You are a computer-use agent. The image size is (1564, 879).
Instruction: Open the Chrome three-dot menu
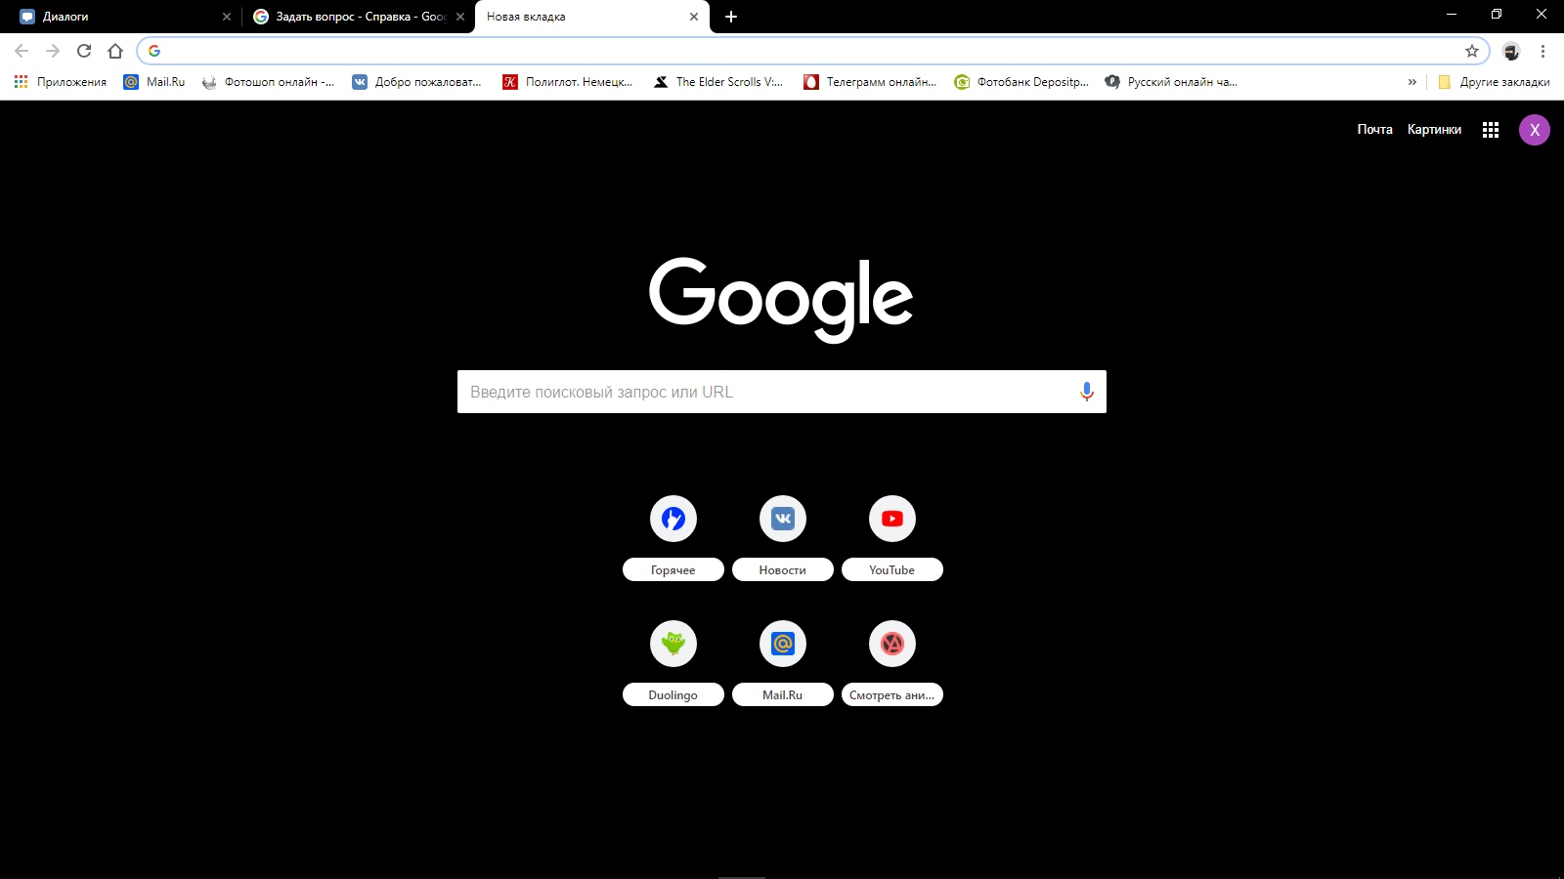(x=1543, y=51)
